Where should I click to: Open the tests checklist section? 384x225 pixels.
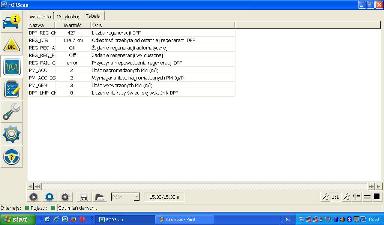[x=12, y=89]
